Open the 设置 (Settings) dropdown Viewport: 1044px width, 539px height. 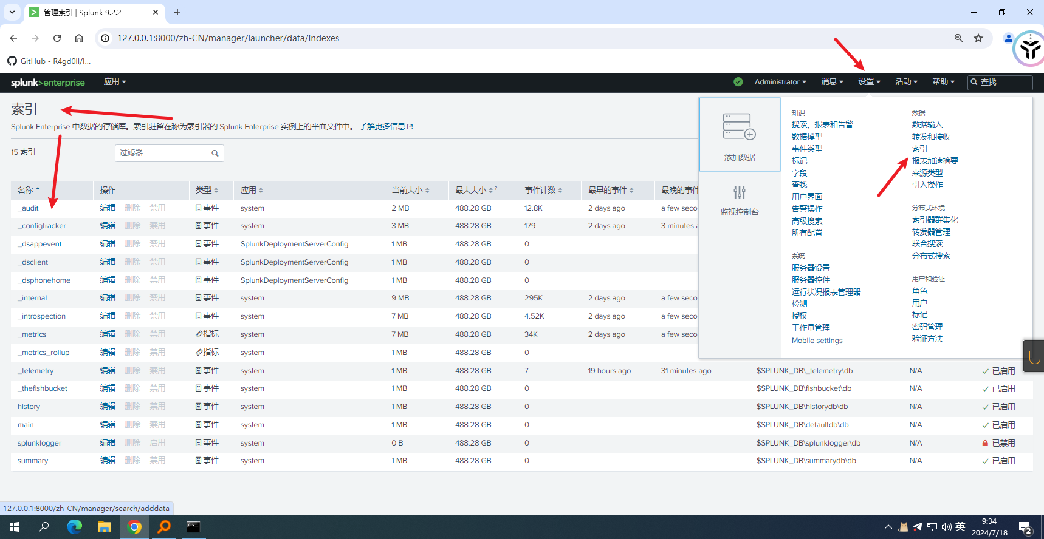[869, 82]
